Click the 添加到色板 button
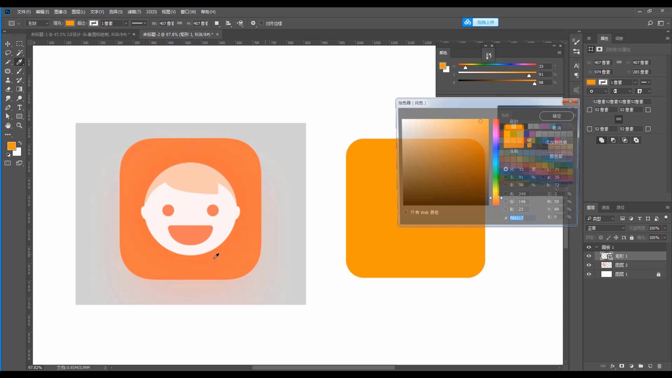The image size is (672, 378). pos(556,142)
